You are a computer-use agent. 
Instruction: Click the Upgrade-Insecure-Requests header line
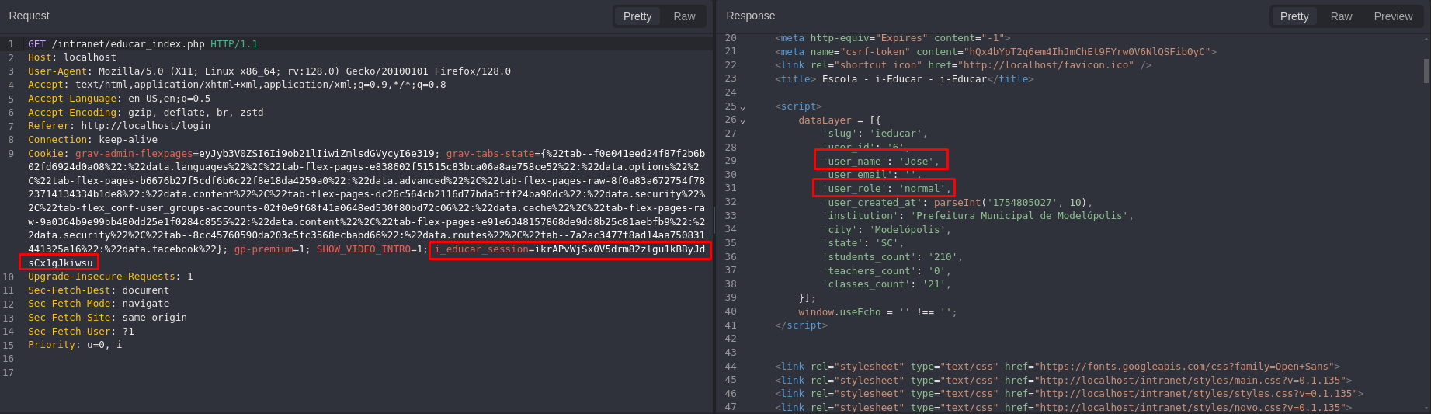[110, 277]
